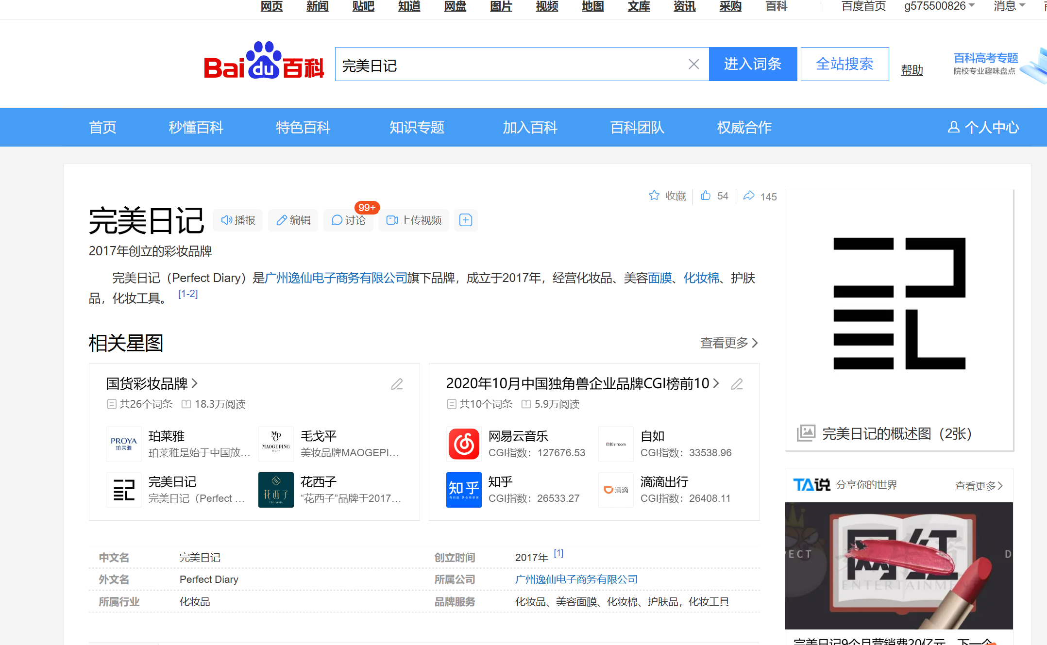Click the share arrow icon showing 145
Screen dimensions: 1047x645
[x=749, y=196]
